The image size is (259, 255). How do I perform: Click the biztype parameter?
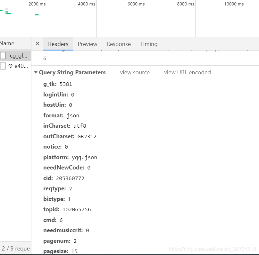click(57, 199)
